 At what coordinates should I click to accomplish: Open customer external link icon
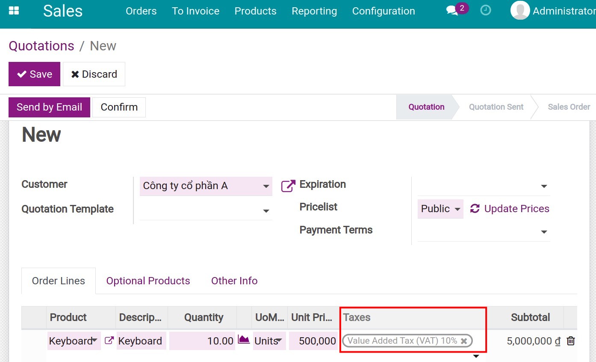pyautogui.click(x=288, y=186)
